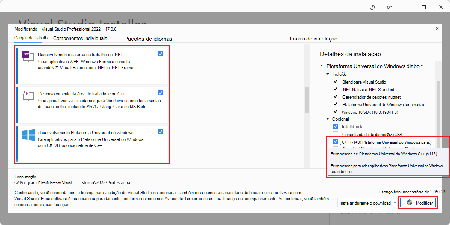Open the Componentes individuais tab

pos(80,38)
